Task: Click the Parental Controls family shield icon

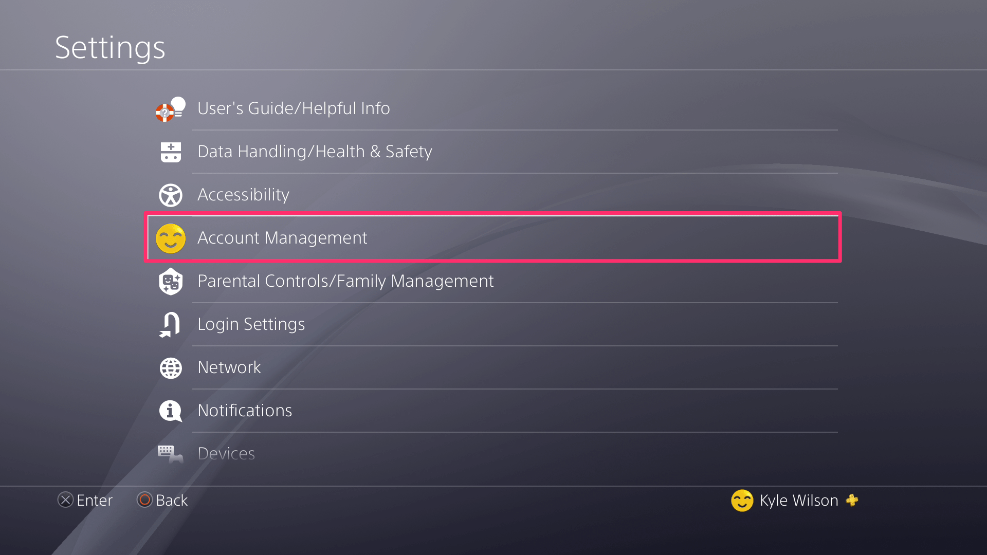Action: point(171,282)
